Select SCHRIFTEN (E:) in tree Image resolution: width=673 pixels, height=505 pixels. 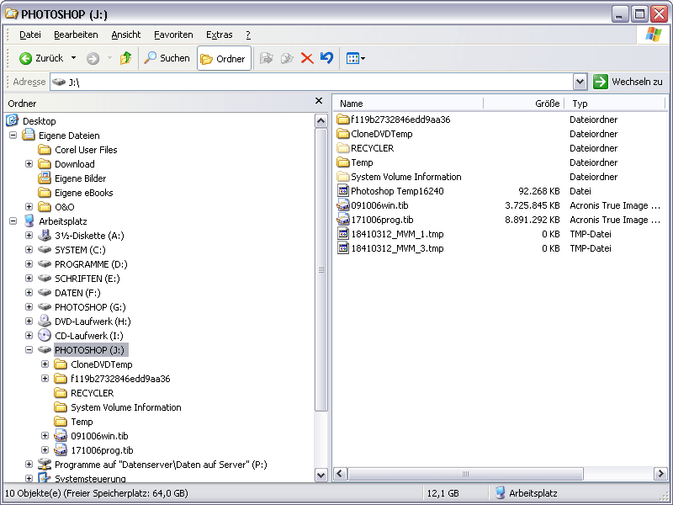pyautogui.click(x=87, y=279)
